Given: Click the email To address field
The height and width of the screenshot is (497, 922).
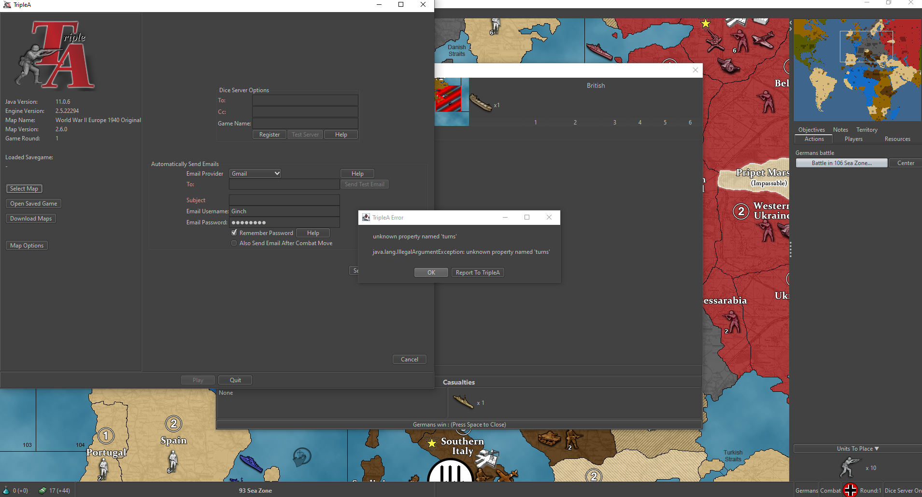Looking at the screenshot, I should (284, 184).
